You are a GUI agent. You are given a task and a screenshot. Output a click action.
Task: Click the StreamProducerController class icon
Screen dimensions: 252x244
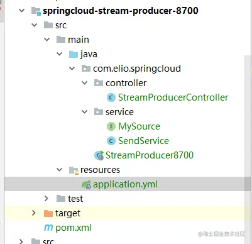click(111, 97)
